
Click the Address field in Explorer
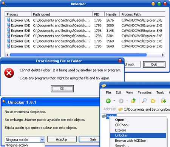click(144, 109)
